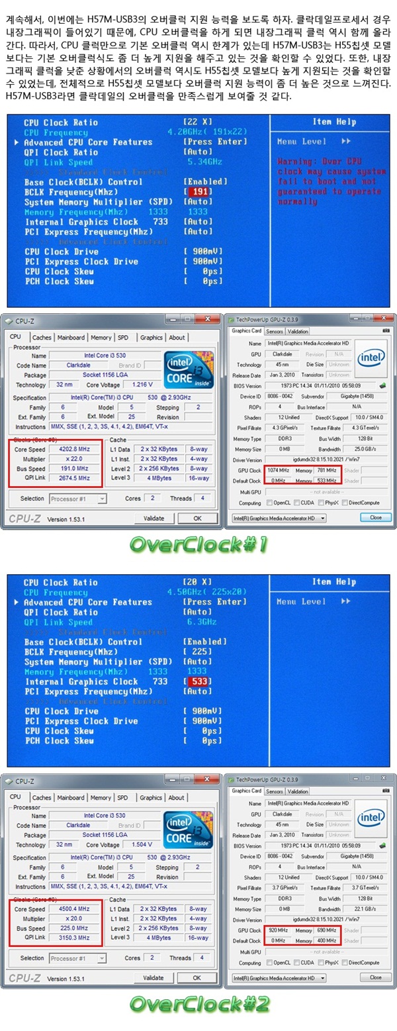Open the Processor #1 selection dropdown in the CPU-Z at 4500.4 MHz
Screen dimensions: 397x1031
(77, 957)
